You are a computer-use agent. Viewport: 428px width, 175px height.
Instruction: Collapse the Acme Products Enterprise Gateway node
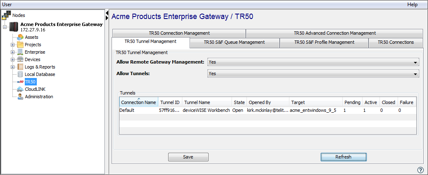click(5, 27)
